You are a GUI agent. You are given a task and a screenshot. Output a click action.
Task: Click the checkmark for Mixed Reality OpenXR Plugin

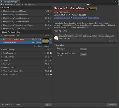[51, 11]
